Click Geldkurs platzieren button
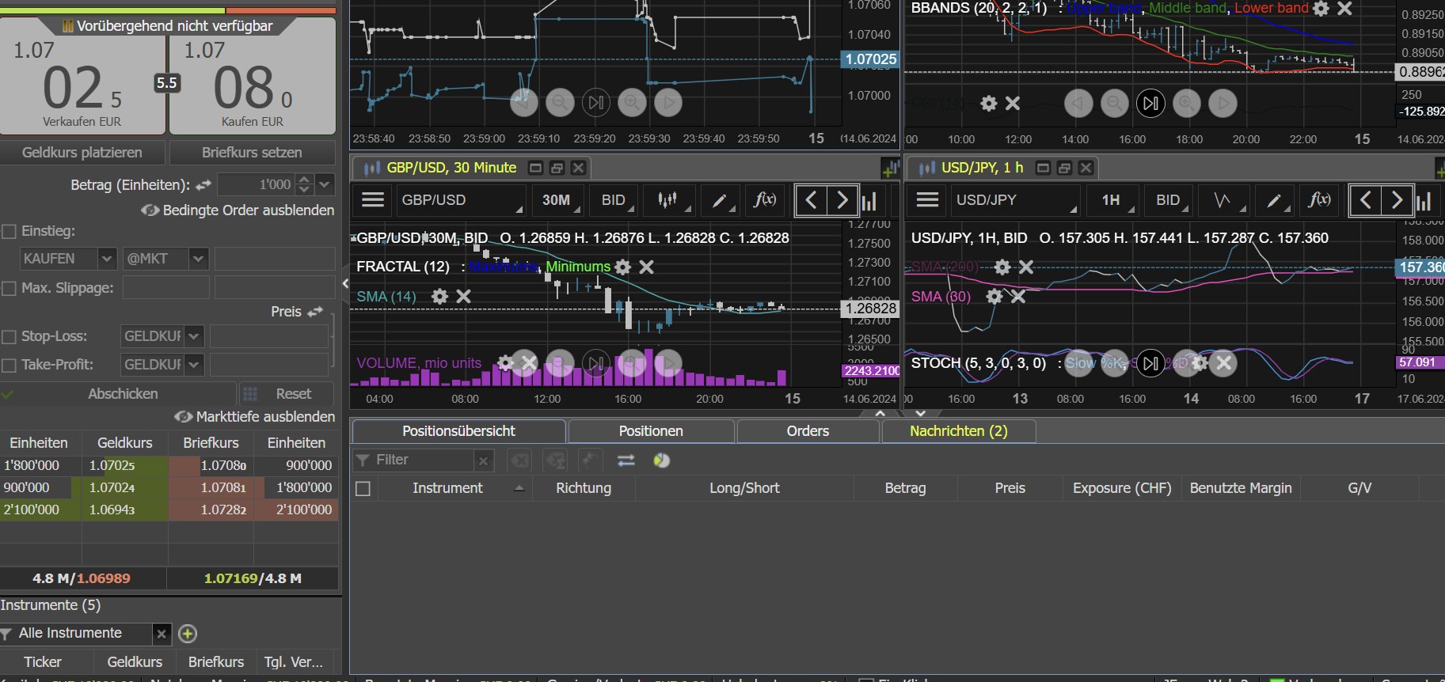Viewport: 1445px width, 682px height. (x=82, y=152)
